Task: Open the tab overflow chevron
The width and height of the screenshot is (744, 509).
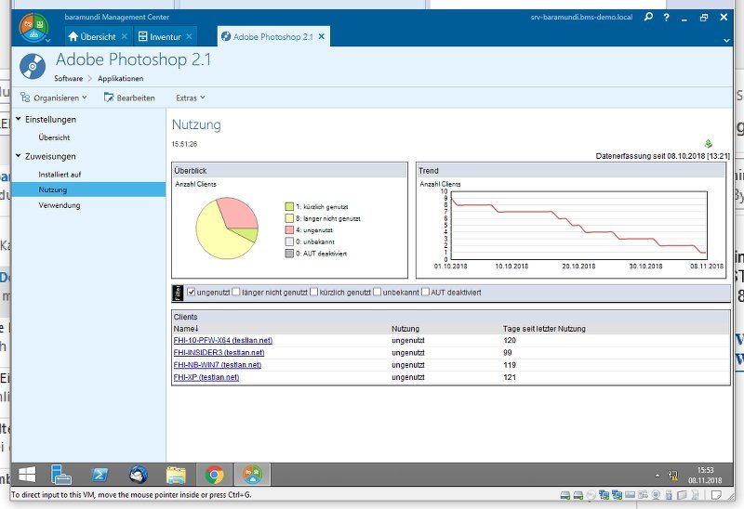Action: tap(726, 40)
